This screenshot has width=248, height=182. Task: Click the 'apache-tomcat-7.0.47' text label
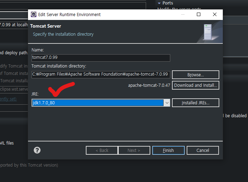pos(149,85)
